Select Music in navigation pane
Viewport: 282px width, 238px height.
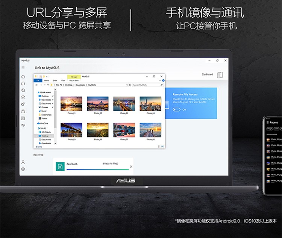pyautogui.click(x=42, y=111)
